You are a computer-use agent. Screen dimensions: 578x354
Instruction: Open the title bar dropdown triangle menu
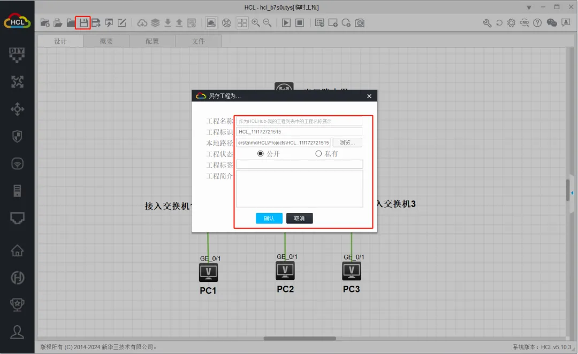[x=529, y=7]
